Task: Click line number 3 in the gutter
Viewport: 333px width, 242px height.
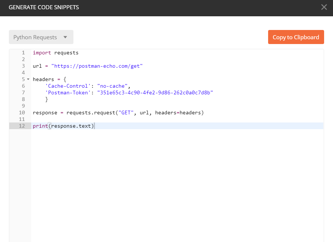Action: tap(23, 66)
